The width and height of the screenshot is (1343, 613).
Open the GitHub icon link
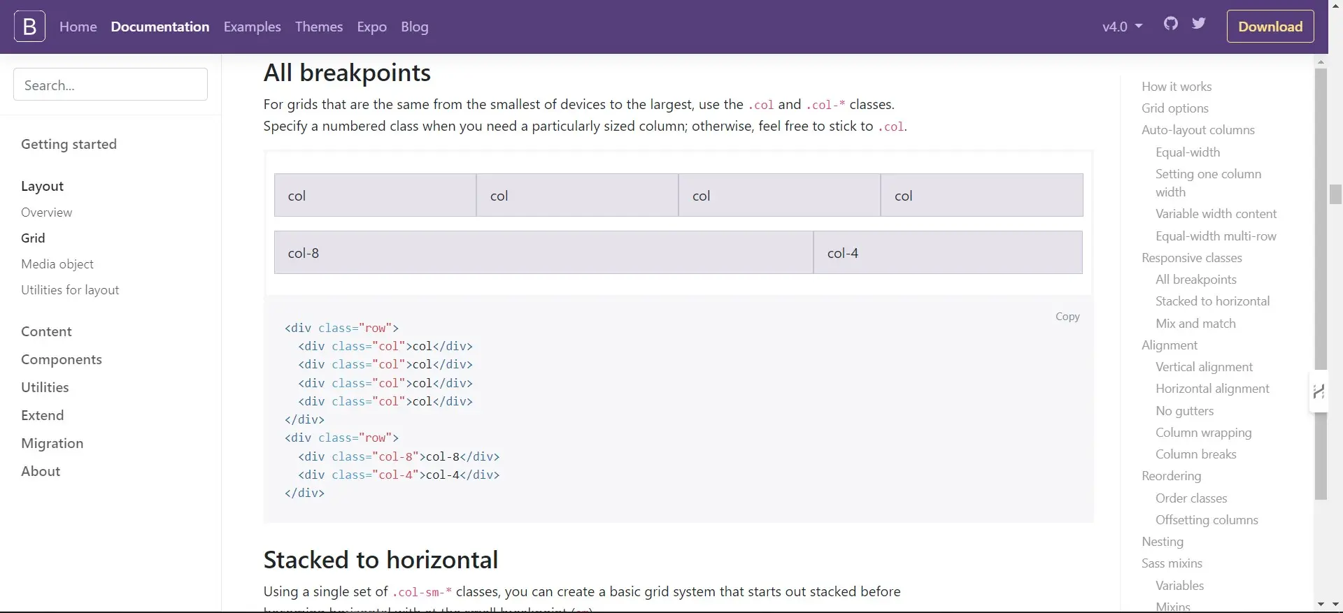point(1171,24)
